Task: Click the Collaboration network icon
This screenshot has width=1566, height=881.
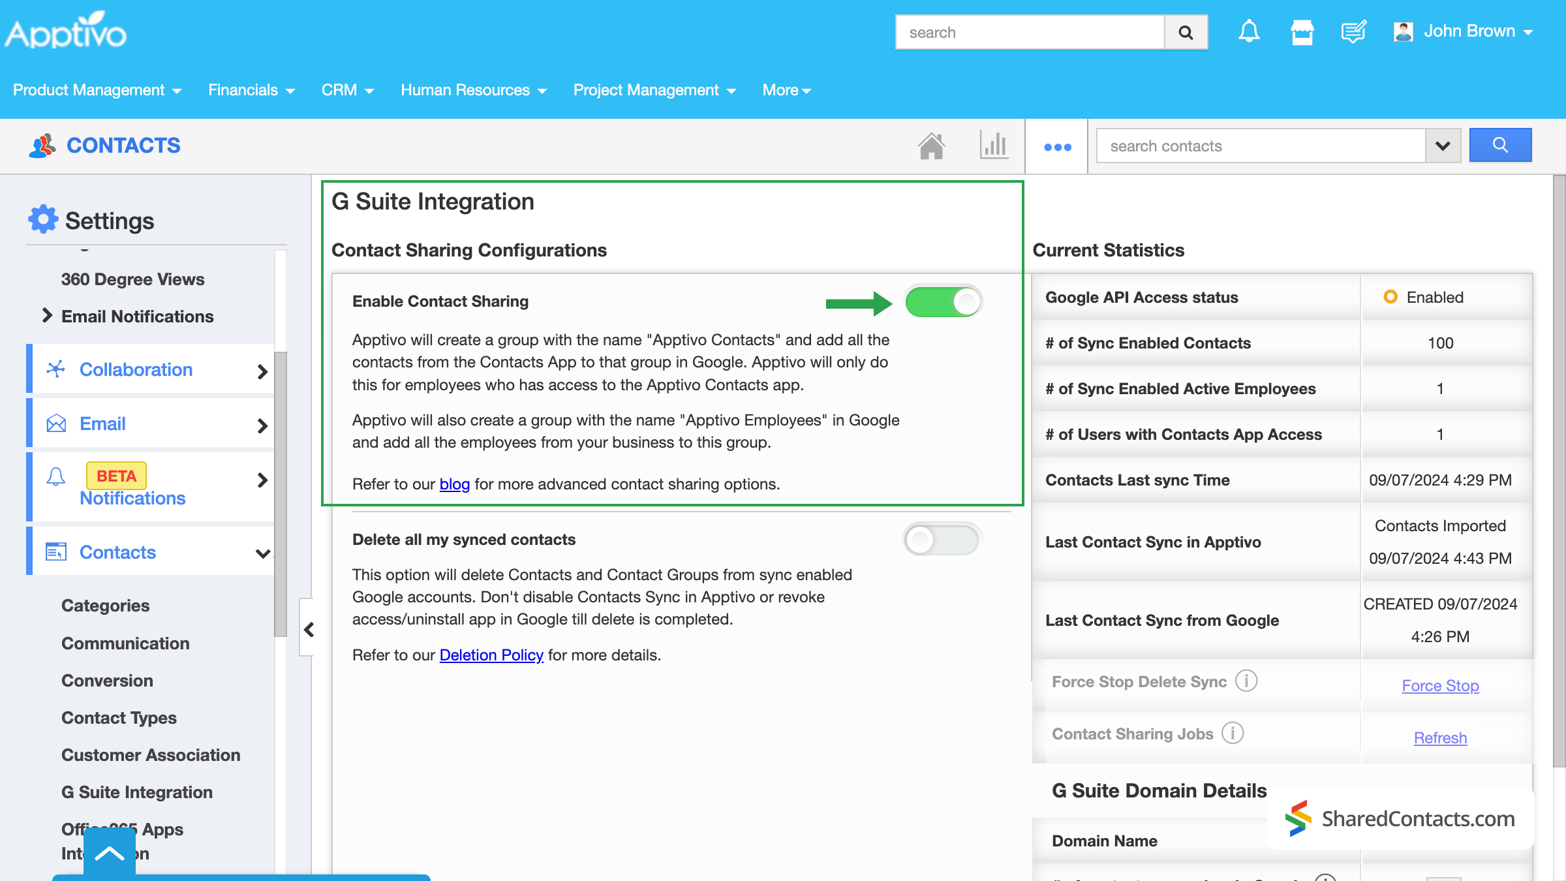Action: pyautogui.click(x=56, y=369)
